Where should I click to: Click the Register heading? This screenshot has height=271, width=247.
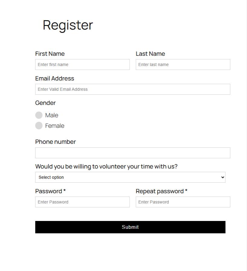68,25
